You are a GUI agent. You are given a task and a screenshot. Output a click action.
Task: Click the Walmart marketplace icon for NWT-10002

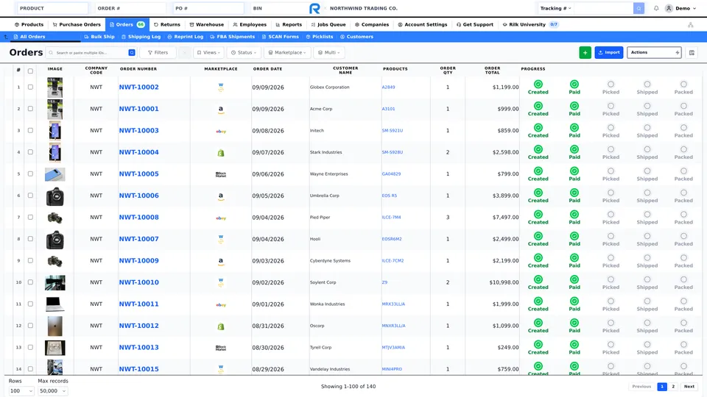pos(221,87)
